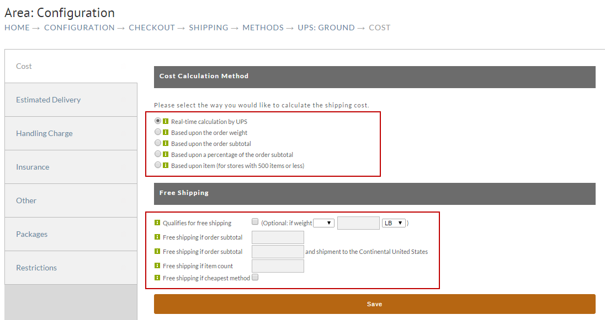Click the Free Shipping section header
Screen dimensions: 605x320
(375, 194)
